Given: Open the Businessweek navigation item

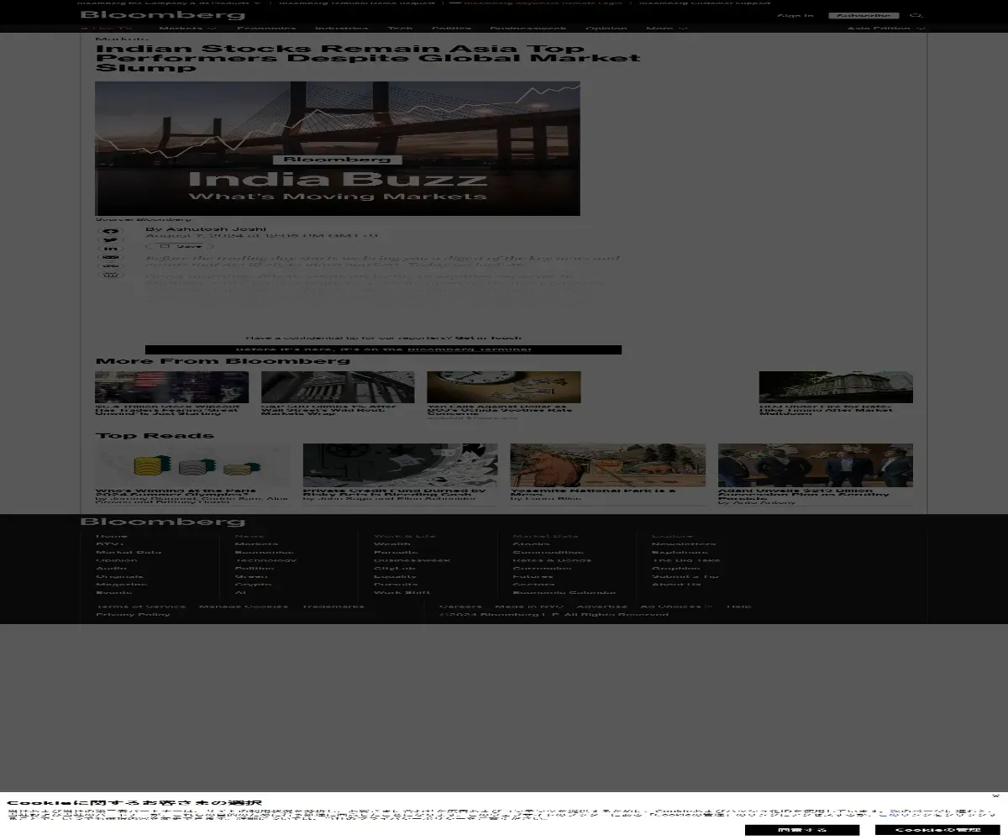Looking at the screenshot, I should tap(528, 29).
